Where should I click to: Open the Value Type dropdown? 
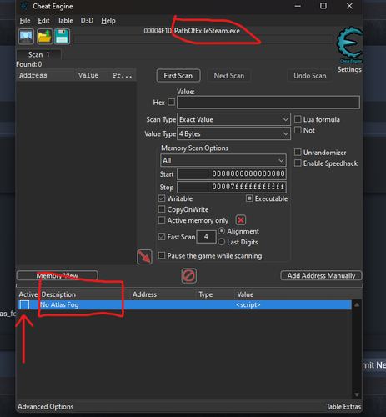click(x=233, y=134)
